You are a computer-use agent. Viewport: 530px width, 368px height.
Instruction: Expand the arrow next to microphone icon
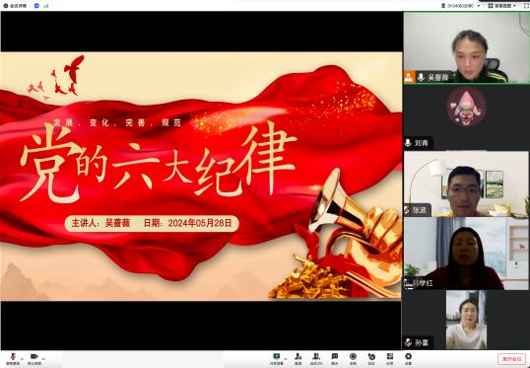[x=23, y=359]
